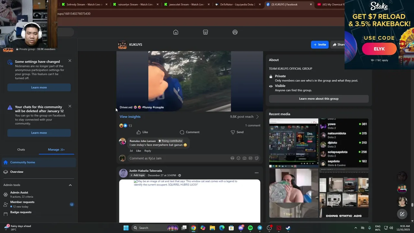Click Learn more about this group
The image size is (414, 233).
pos(319,99)
